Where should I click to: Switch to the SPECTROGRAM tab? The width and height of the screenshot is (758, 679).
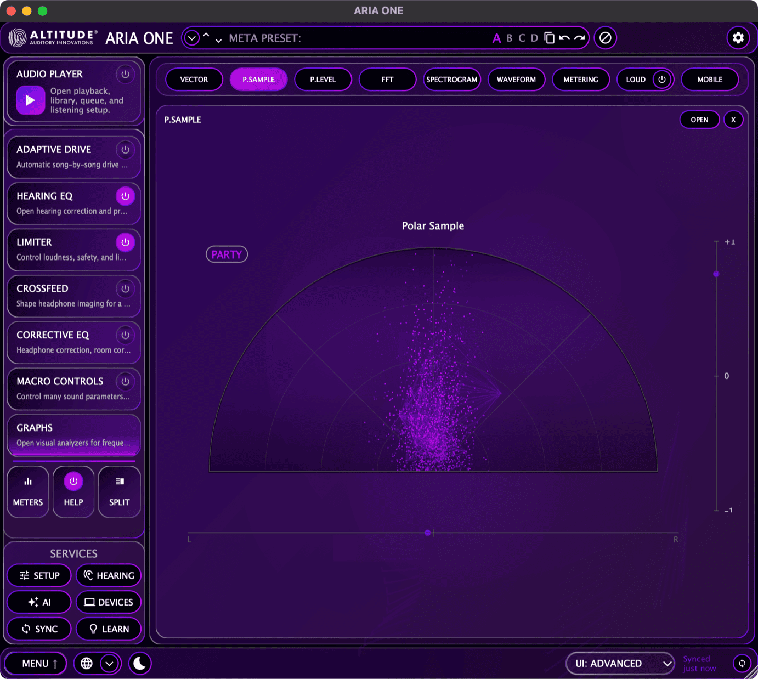[x=452, y=80]
